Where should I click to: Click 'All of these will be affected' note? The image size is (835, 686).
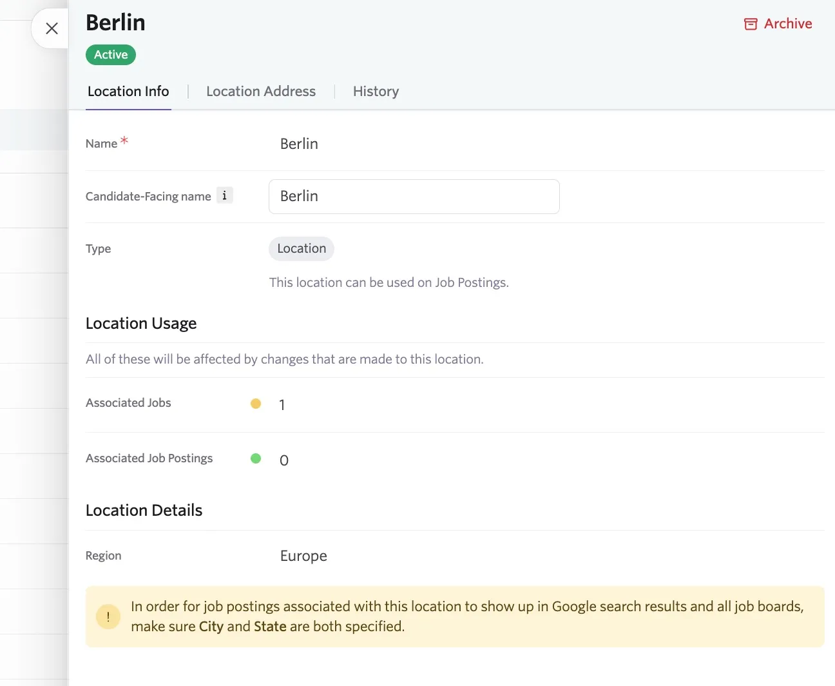click(284, 359)
